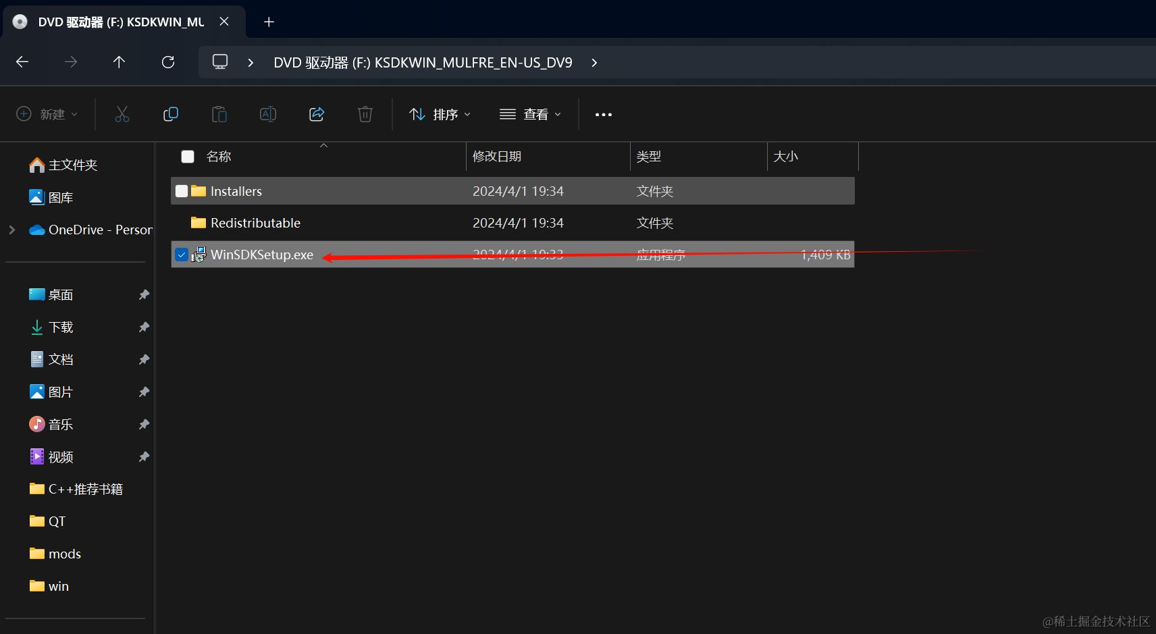Viewport: 1156px width, 634px height.
Task: Open the View (查看) dropdown
Action: coord(530,114)
